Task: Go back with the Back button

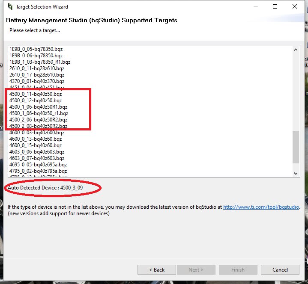Action: point(157,270)
